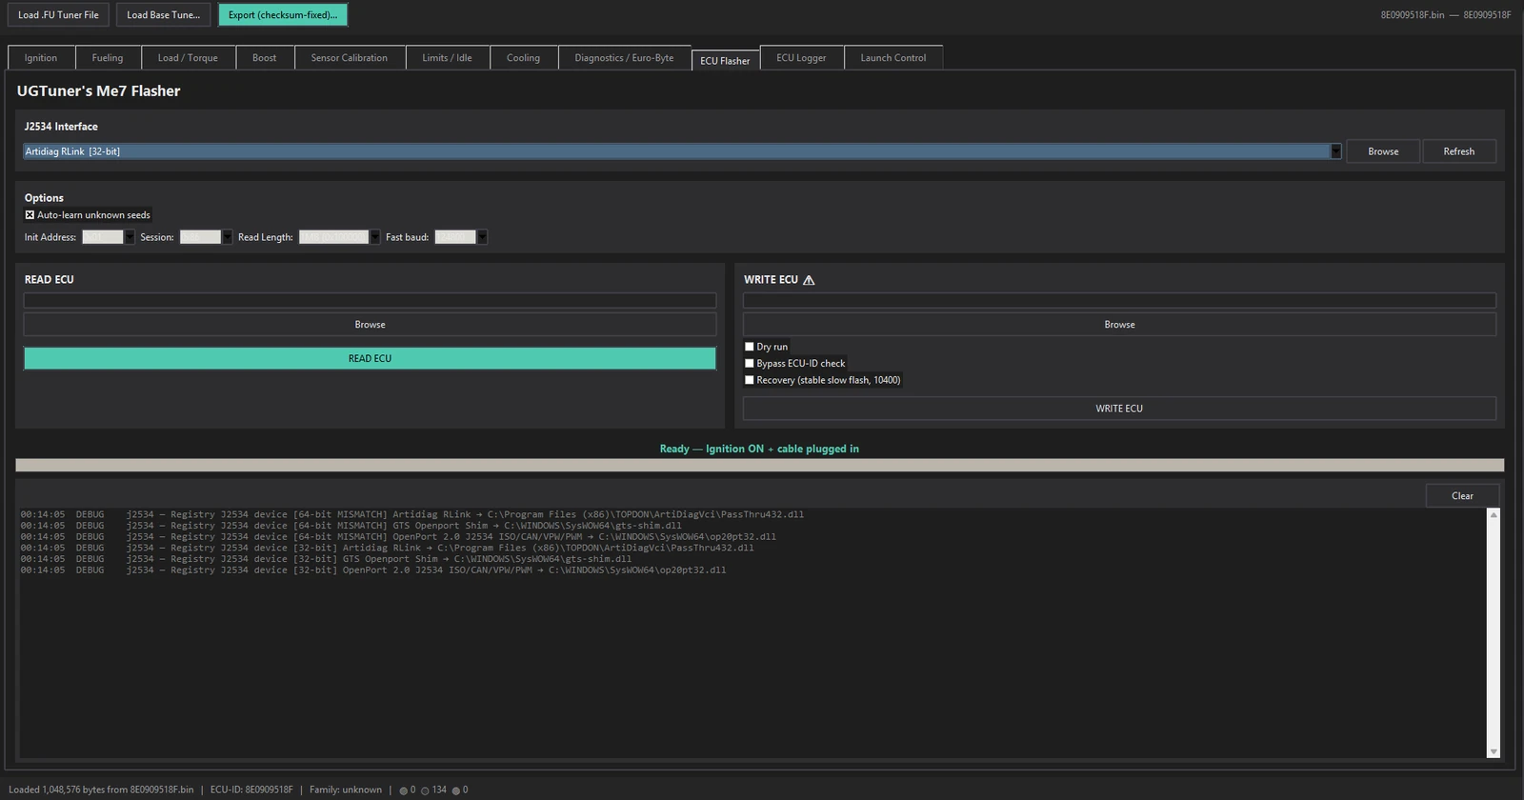Click Browse under WRITE ECU
Image resolution: width=1524 pixels, height=800 pixels.
coord(1119,325)
